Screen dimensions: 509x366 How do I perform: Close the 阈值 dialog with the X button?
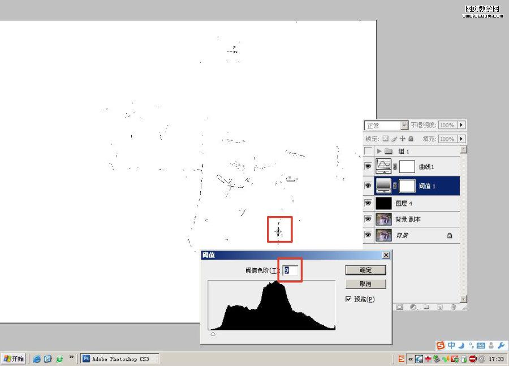[x=386, y=255]
